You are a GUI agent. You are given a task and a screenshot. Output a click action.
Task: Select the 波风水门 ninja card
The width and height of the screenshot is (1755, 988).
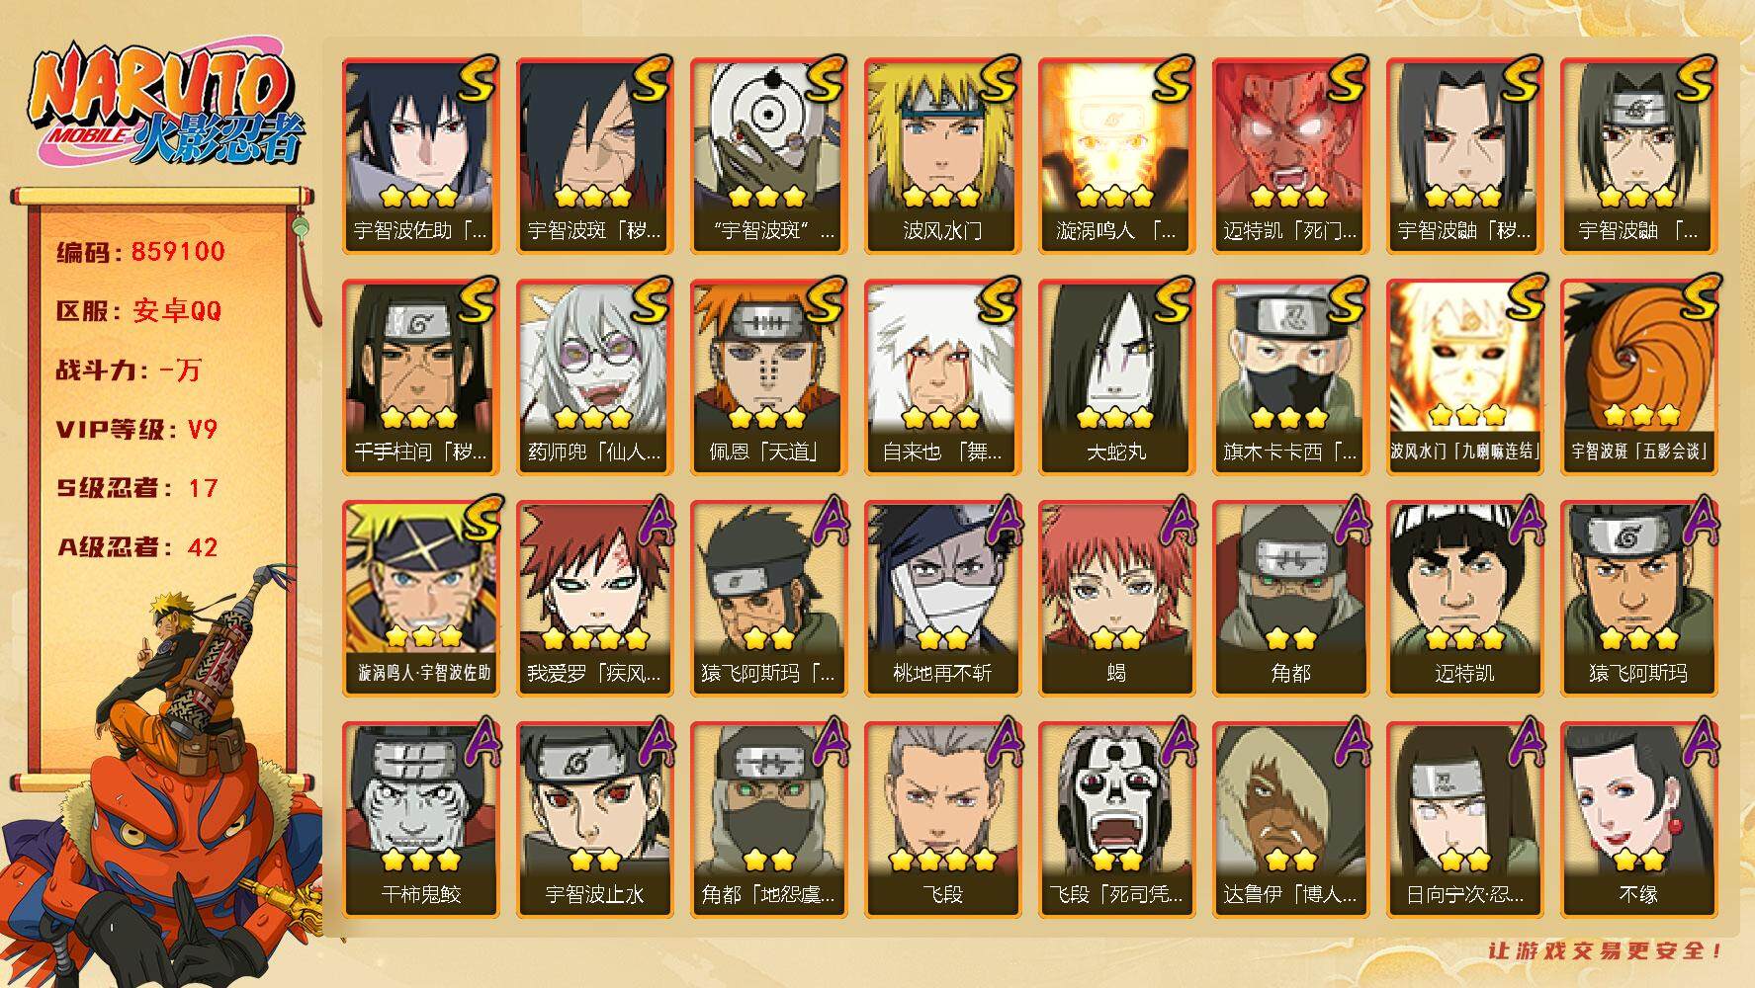click(941, 156)
